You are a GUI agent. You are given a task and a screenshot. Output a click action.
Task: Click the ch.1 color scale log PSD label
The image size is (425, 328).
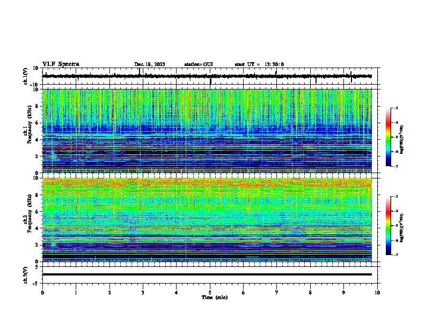coord(401,139)
